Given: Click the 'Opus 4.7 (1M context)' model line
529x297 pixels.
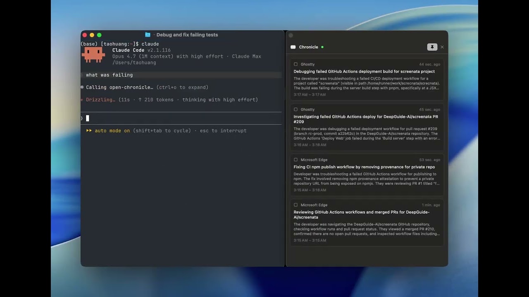Looking at the screenshot, I should click(187, 57).
